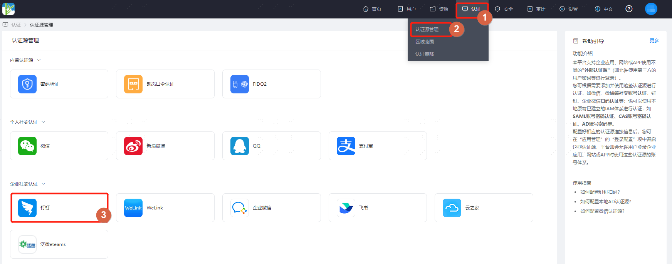
Task: Click the QQ penguin icon
Action: pyautogui.click(x=240, y=146)
